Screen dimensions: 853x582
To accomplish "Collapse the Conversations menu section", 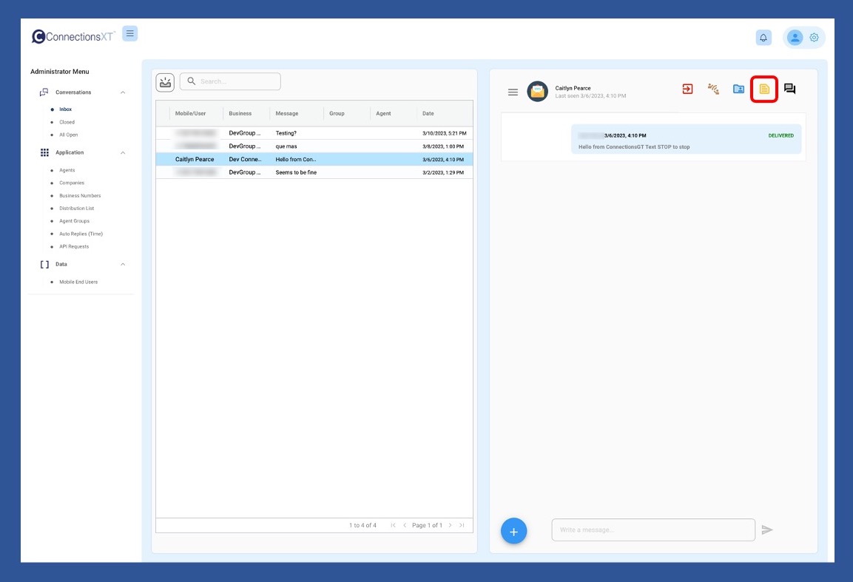I will pos(123,92).
